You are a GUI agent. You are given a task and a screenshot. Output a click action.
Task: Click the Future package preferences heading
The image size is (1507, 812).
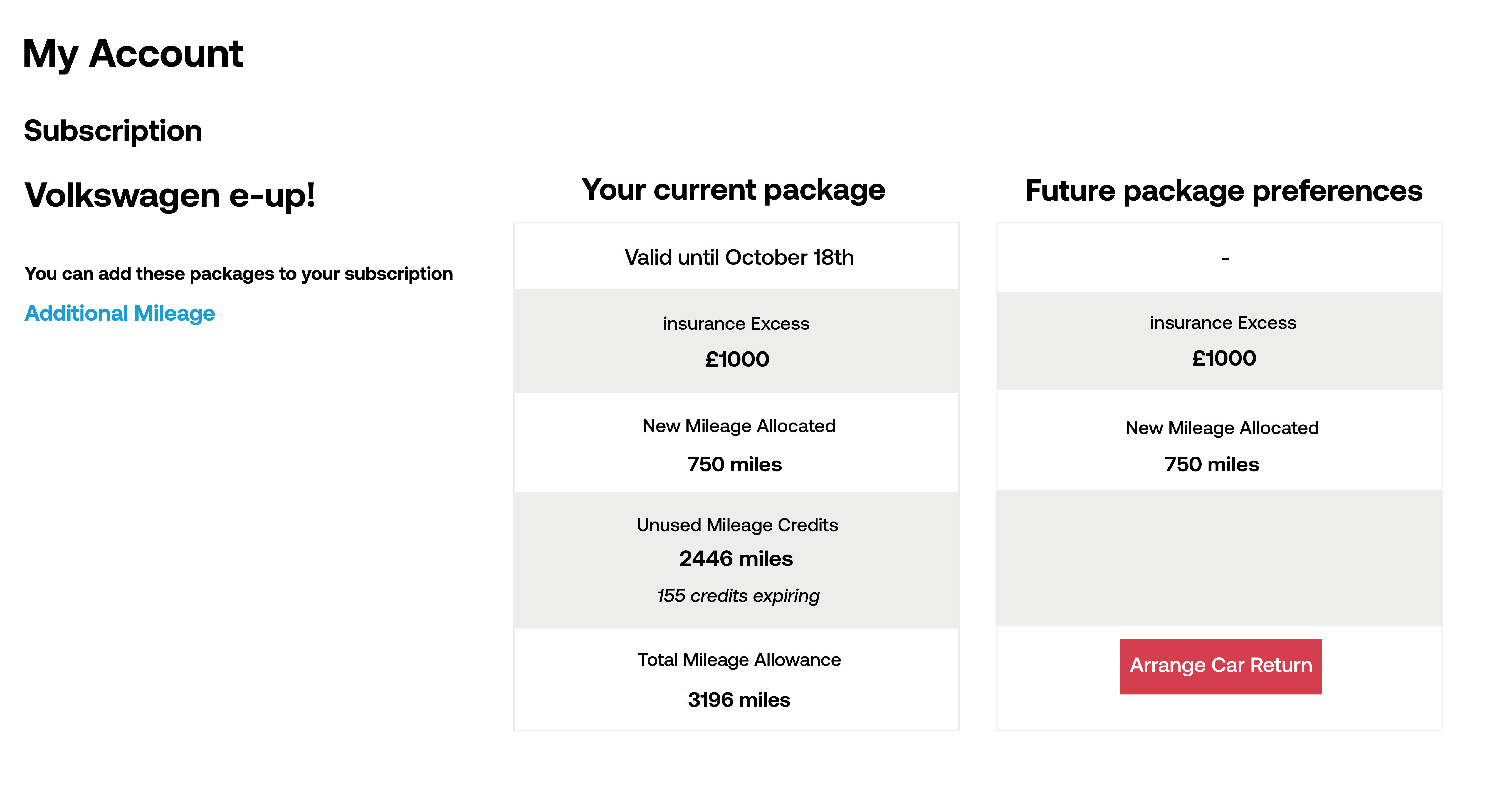1224,191
